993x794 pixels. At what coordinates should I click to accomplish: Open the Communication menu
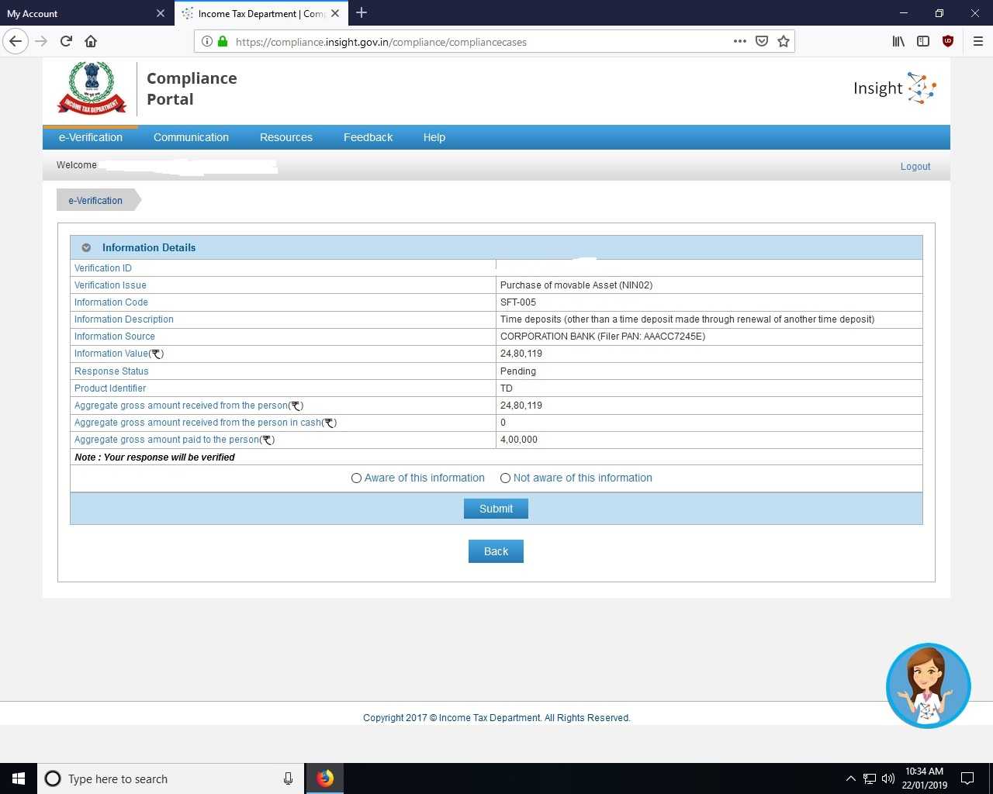pos(191,137)
